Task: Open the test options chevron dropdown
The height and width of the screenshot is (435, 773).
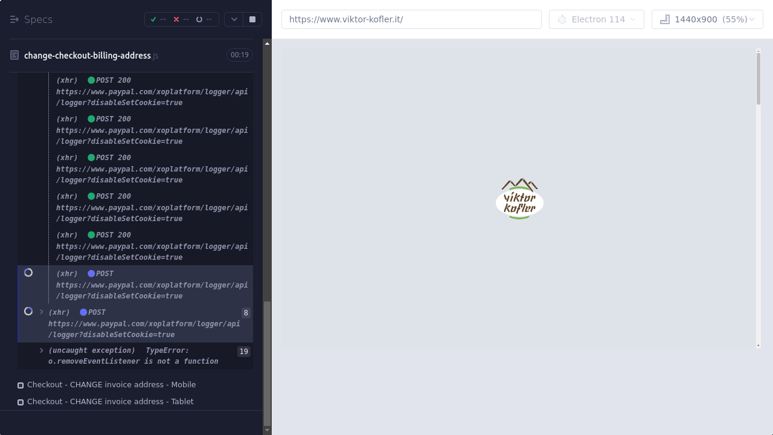Action: pos(234,19)
